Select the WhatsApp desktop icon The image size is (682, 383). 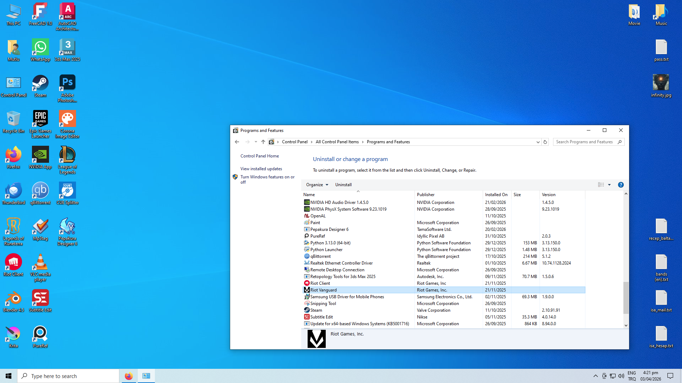(x=40, y=50)
